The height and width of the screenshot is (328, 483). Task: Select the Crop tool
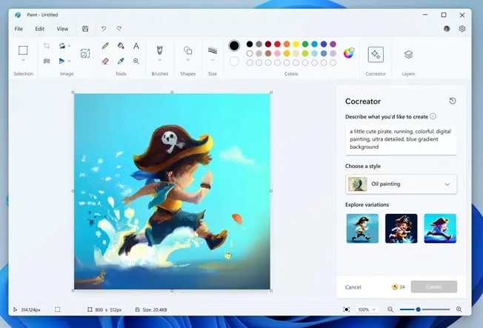(47, 46)
